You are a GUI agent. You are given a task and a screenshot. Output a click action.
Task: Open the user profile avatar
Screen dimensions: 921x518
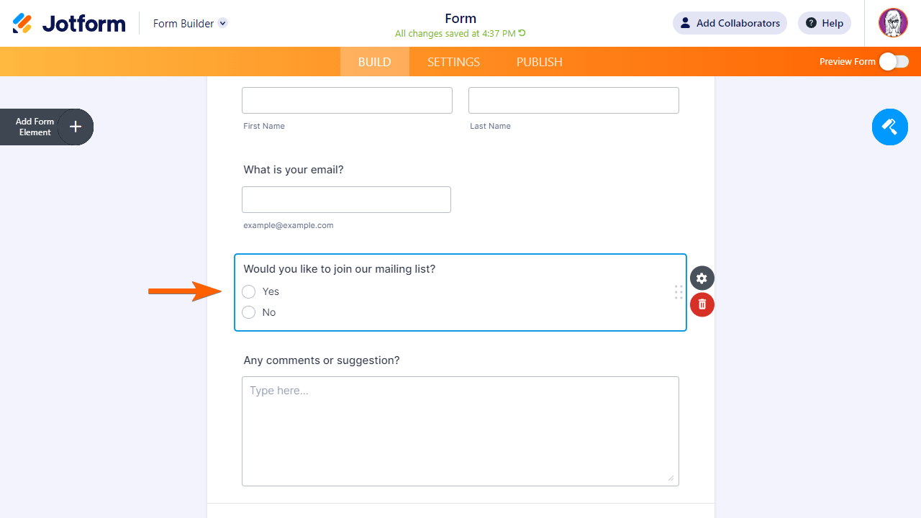click(893, 23)
